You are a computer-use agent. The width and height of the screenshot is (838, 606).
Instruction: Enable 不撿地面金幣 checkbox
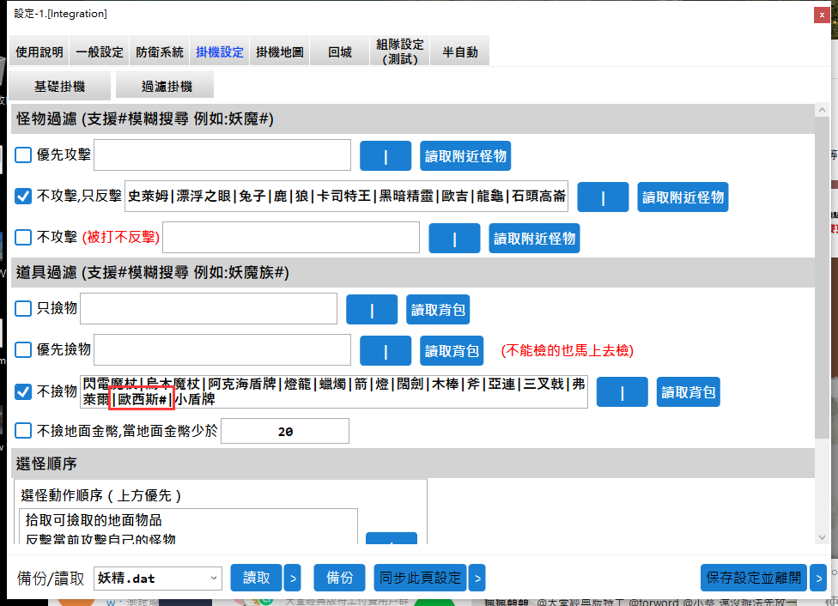click(23, 431)
